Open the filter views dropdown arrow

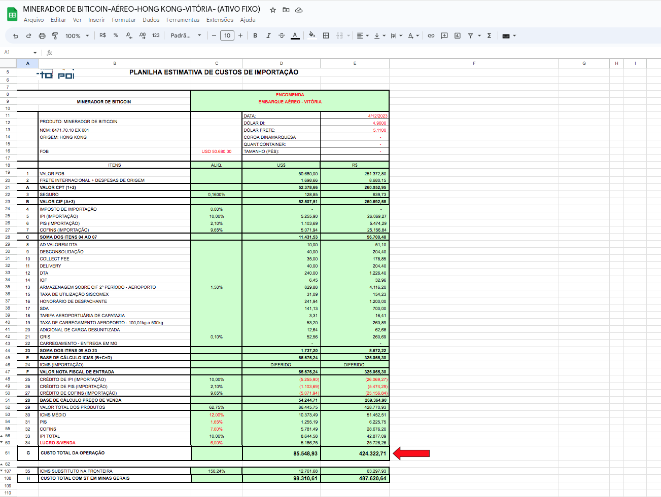[x=479, y=36]
